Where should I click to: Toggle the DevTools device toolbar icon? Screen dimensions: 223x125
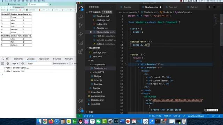7,59
